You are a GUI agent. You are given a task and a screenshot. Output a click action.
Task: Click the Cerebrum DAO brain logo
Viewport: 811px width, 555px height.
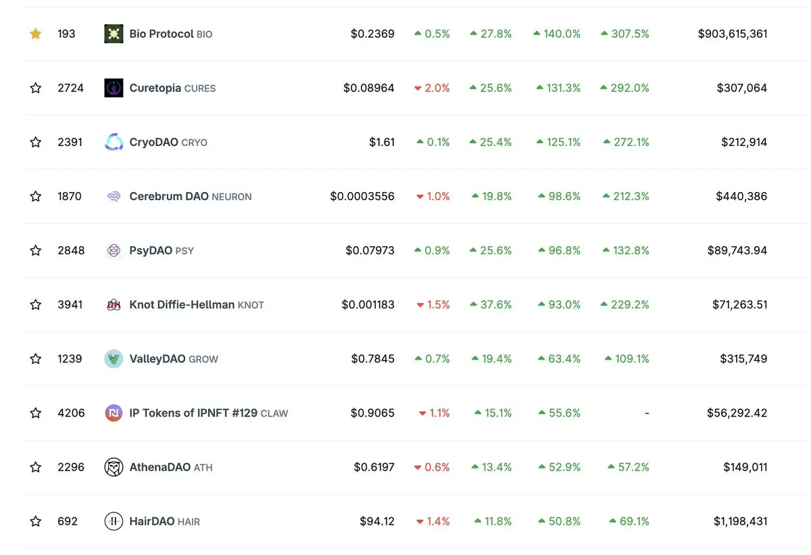click(x=114, y=196)
